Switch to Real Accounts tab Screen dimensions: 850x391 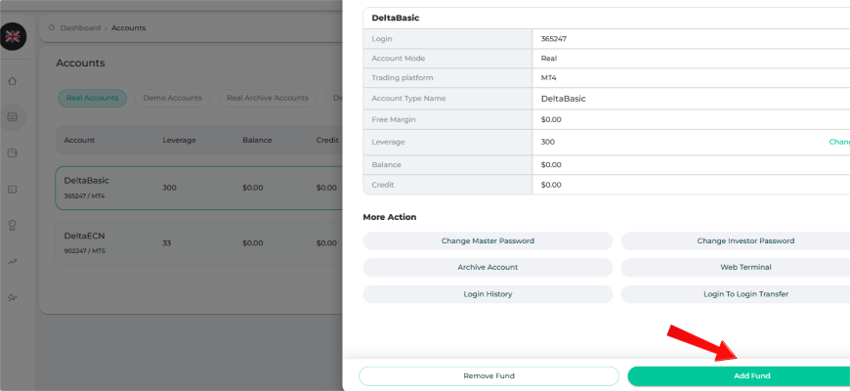pyautogui.click(x=92, y=98)
